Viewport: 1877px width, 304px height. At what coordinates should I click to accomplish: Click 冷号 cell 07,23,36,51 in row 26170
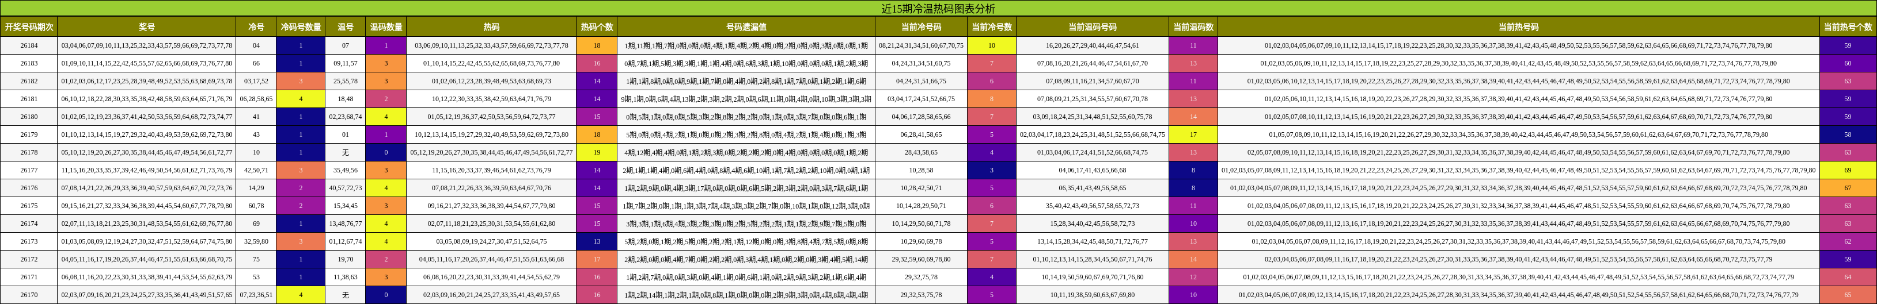pos(256,295)
